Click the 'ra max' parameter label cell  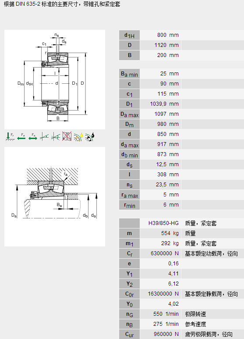click(129, 195)
